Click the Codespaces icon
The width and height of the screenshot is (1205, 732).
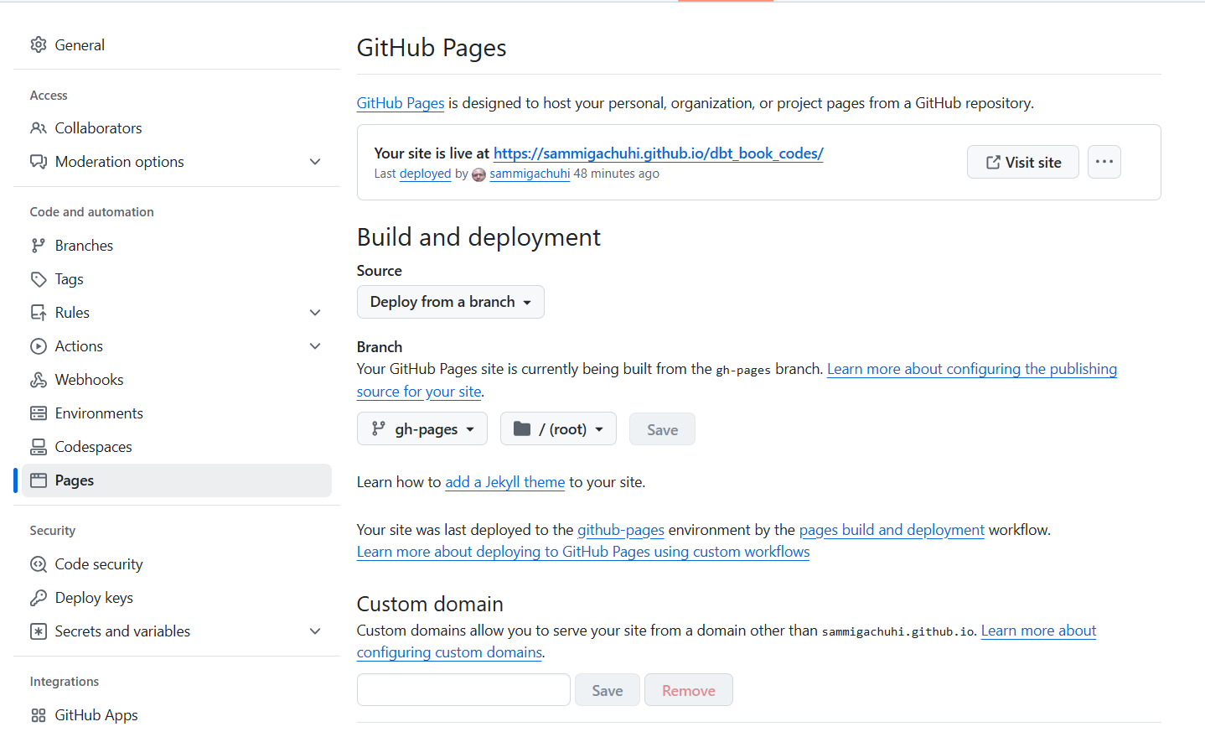point(39,447)
